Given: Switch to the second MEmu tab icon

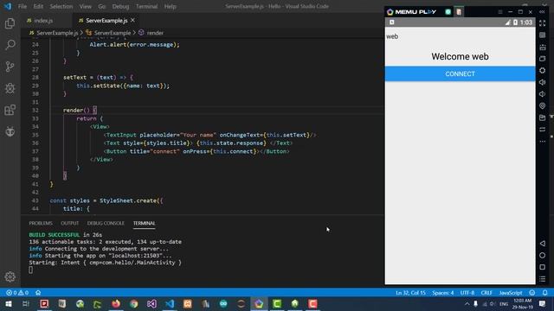Looking at the screenshot, I should point(459,11).
